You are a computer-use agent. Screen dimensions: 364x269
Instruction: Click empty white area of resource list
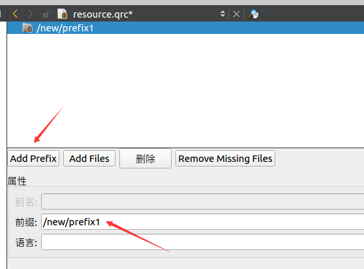point(185,91)
